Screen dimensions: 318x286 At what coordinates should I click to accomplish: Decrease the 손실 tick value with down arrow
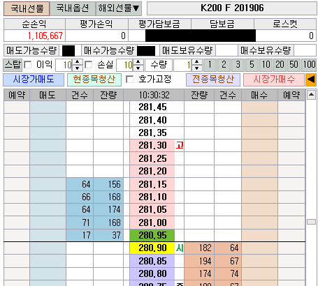coord(138,68)
